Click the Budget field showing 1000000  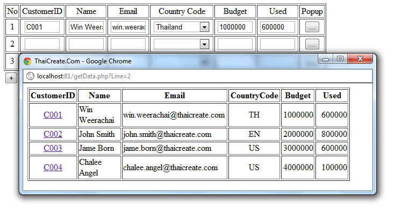235,27
